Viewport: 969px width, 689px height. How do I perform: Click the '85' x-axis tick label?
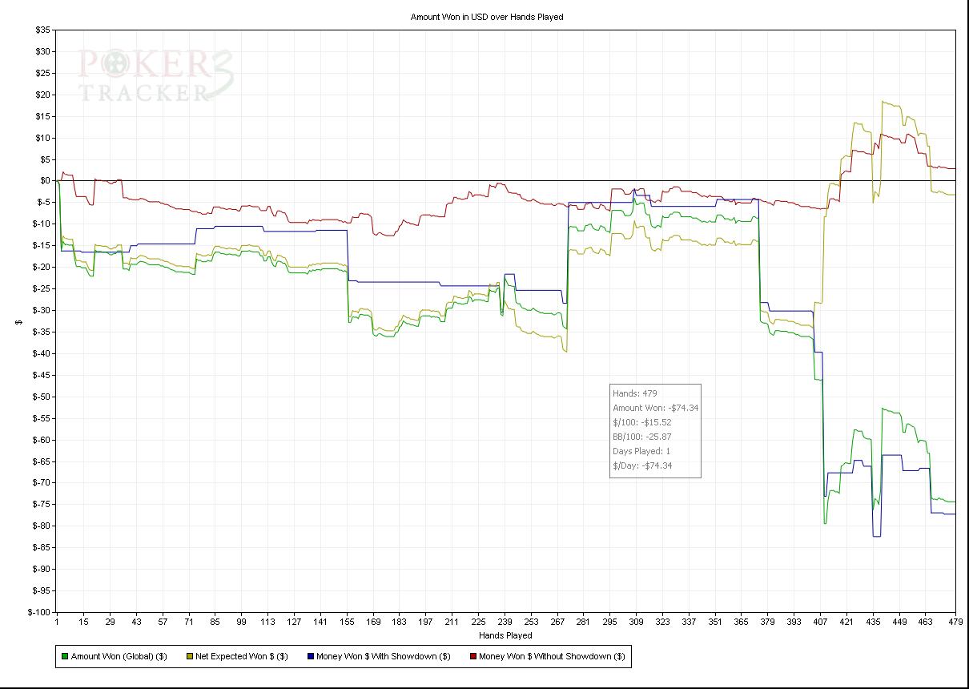[215, 622]
